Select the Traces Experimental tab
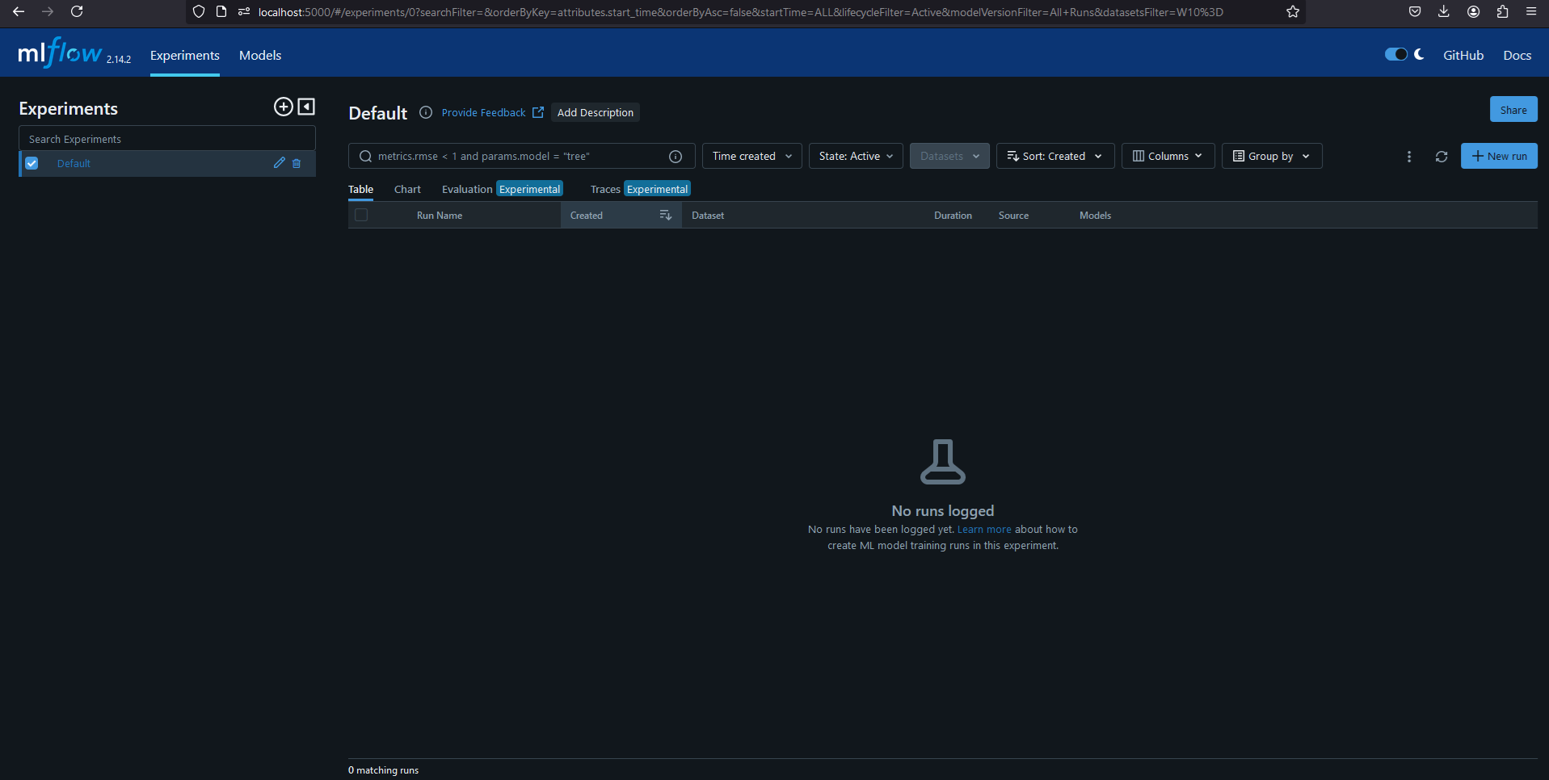This screenshot has height=780, width=1549. [x=640, y=189]
